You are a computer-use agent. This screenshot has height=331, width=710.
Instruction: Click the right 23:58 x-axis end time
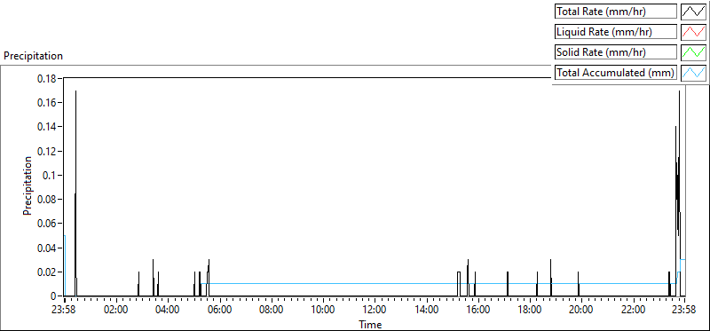tap(683, 311)
